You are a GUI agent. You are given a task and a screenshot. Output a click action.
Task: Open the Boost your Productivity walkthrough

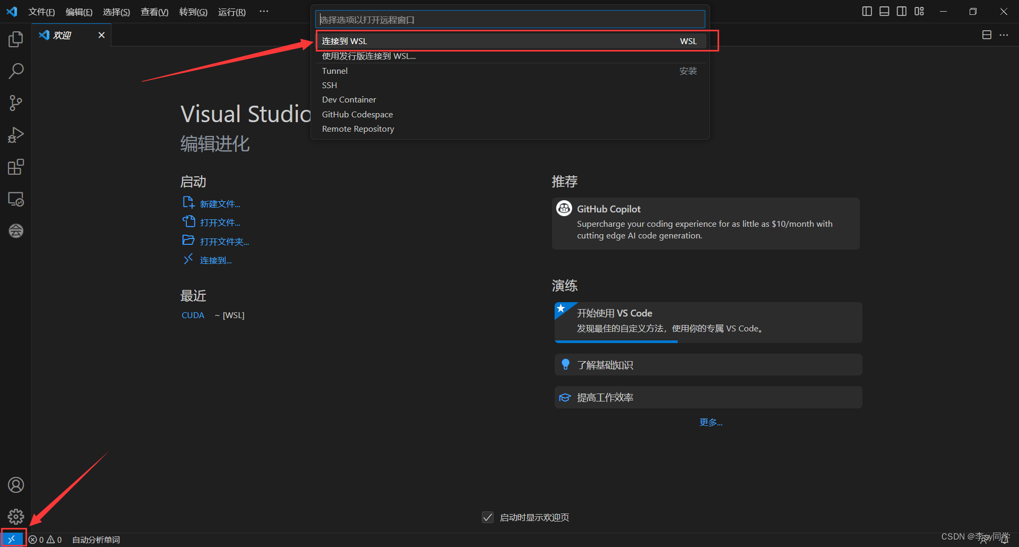708,397
